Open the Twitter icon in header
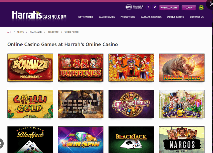Viewport: 213px width, 153px height. point(155,7)
